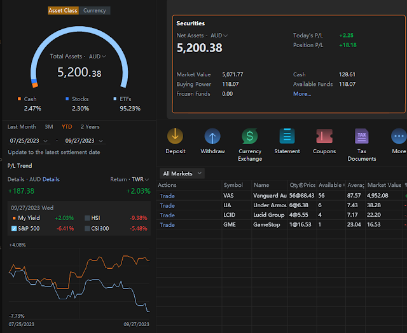This screenshot has height=333, width=407.
Task: Open the Return TWR dropdown
Action: click(140, 179)
